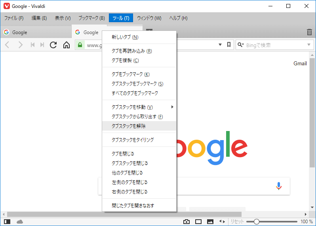316x226 pixels.
Task: Select すべてのタブをブックマーク
Action: (x=139, y=93)
